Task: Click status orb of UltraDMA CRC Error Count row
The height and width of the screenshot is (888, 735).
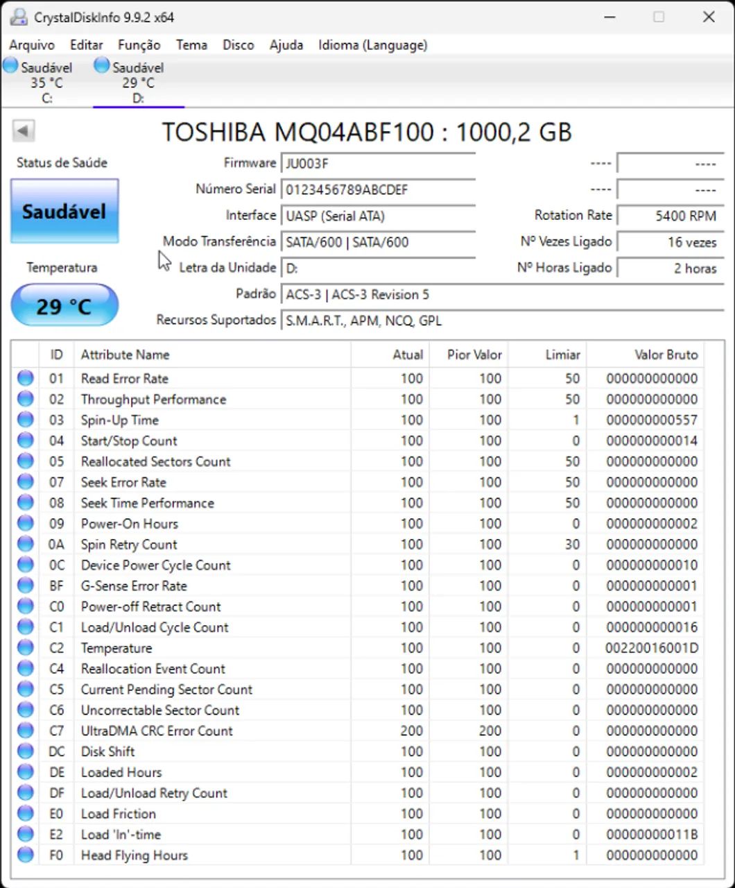Action: pos(26,731)
